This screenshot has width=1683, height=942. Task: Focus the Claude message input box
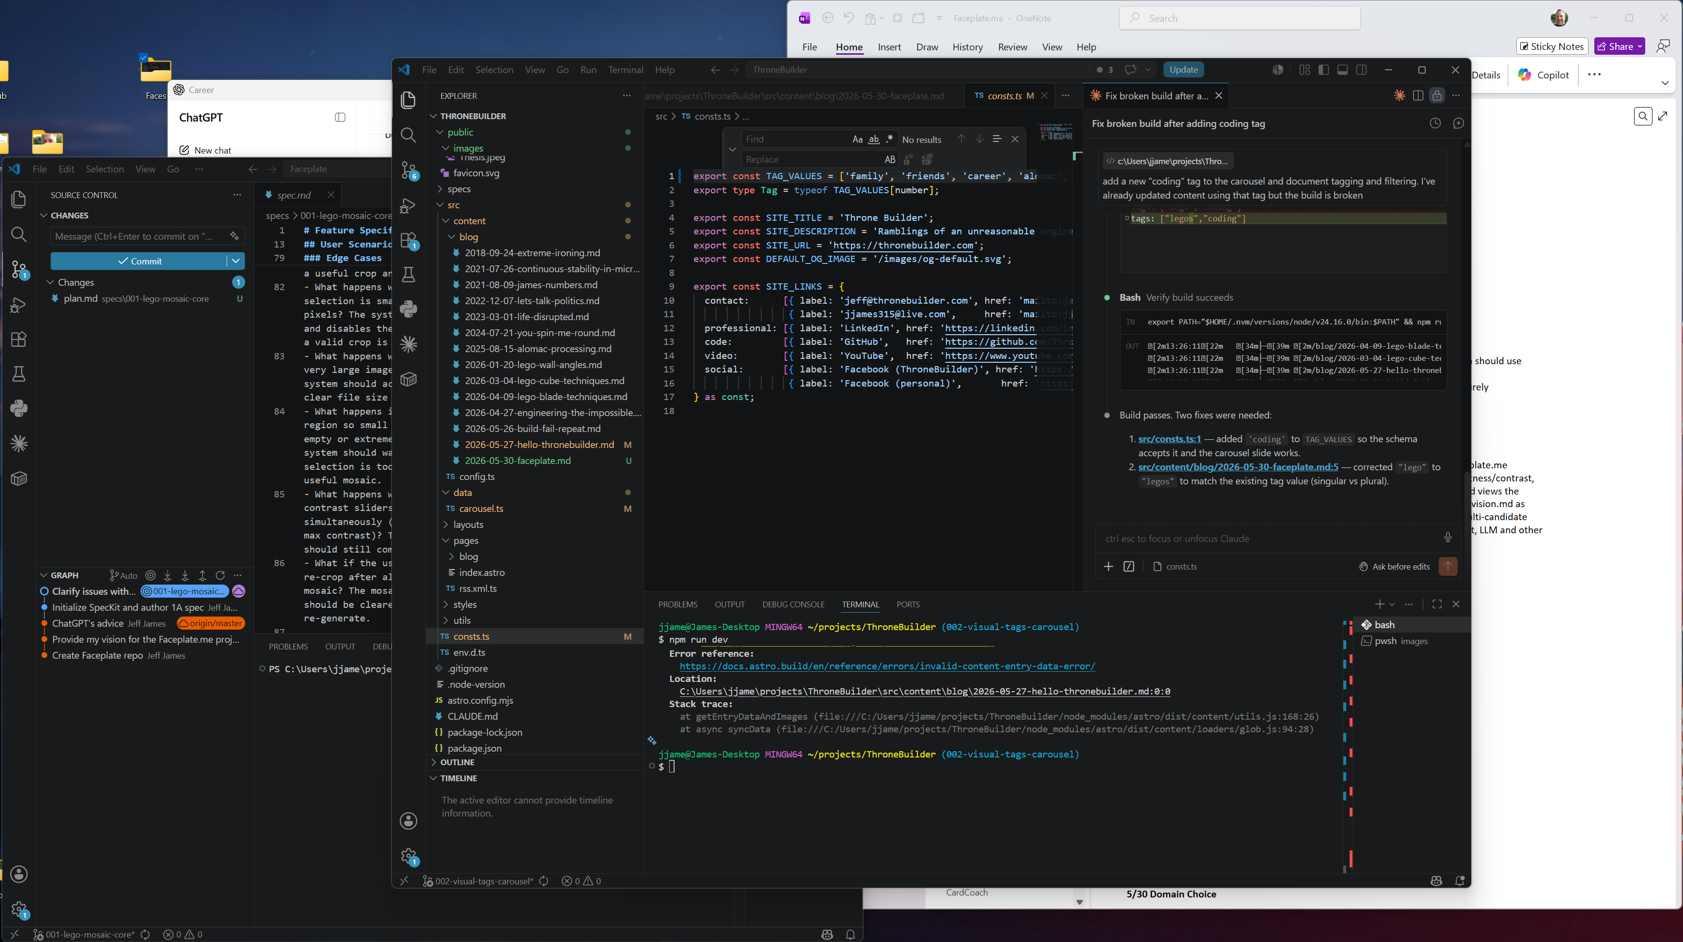coord(1270,538)
